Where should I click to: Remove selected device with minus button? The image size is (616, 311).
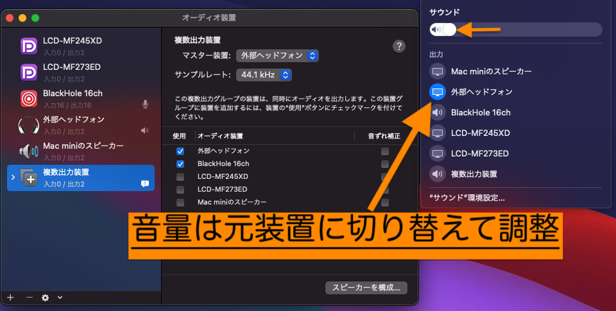tap(30, 298)
